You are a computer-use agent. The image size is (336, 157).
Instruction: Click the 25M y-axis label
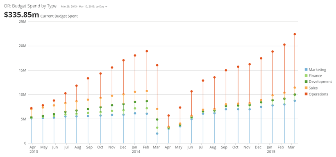(23, 22)
